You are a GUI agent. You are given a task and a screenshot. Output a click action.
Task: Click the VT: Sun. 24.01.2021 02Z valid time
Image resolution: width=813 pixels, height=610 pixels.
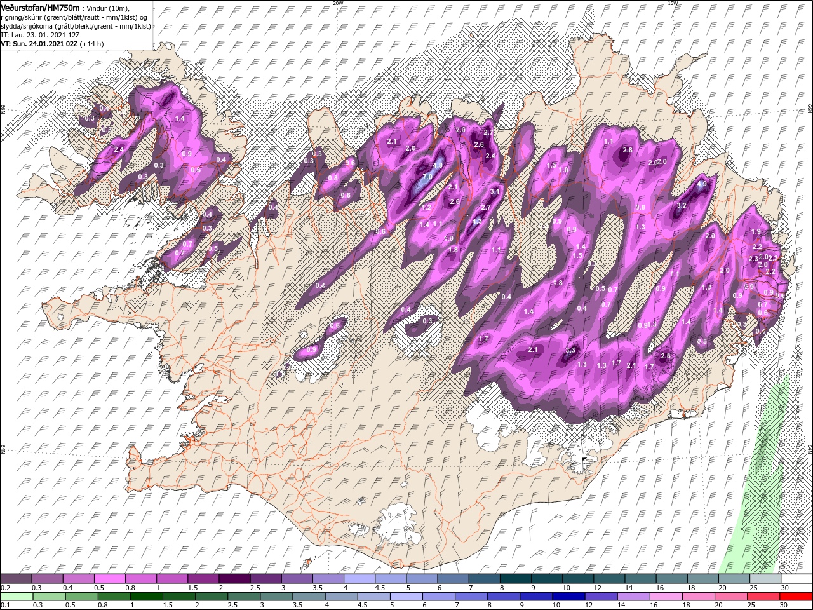39,44
